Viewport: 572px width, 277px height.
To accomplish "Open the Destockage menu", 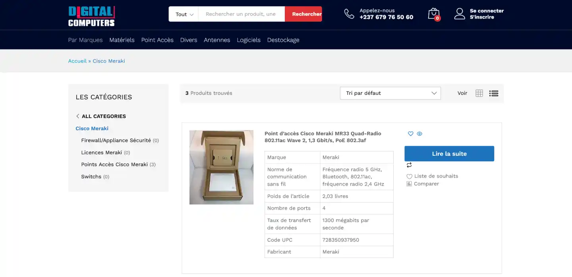I will tap(283, 40).
